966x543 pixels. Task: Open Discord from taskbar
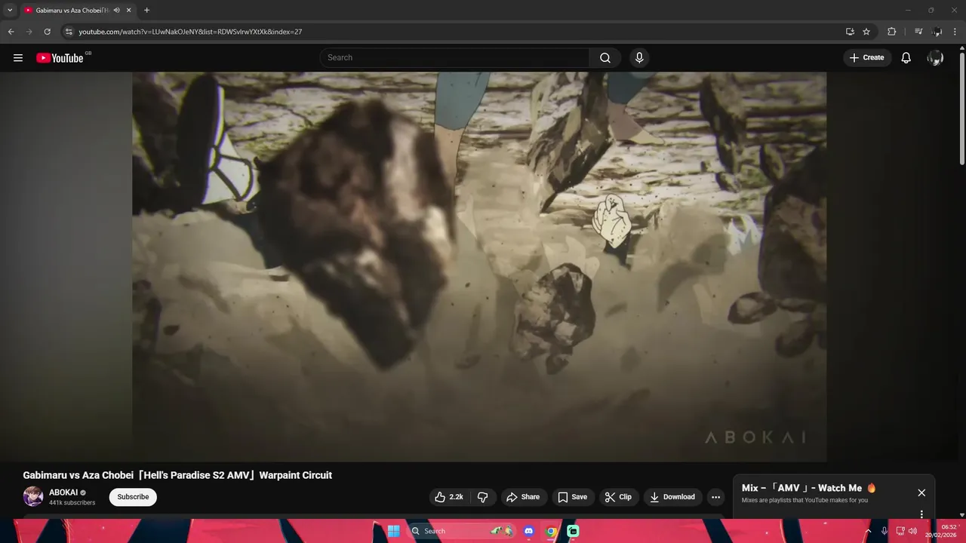pos(529,531)
